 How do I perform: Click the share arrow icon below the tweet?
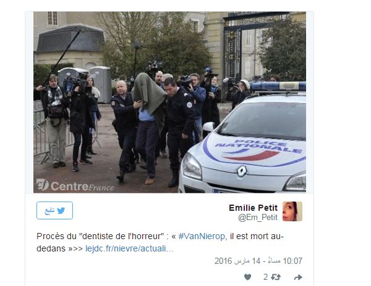298,277
